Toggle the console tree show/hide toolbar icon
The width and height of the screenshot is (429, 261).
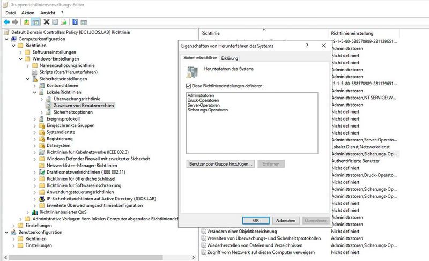[35, 22]
